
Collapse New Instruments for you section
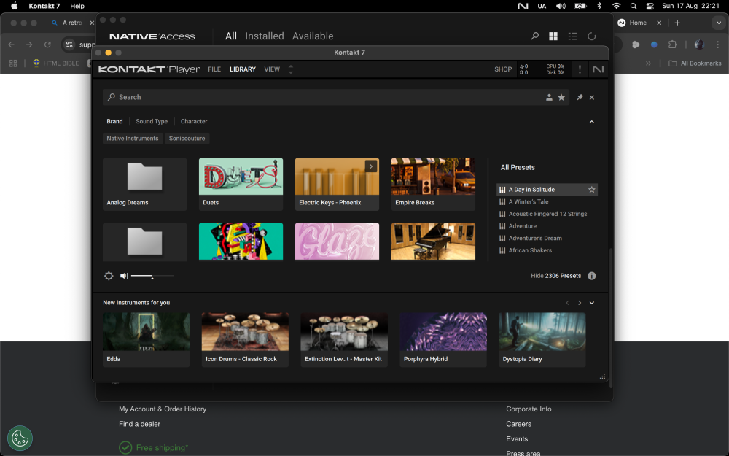(592, 303)
